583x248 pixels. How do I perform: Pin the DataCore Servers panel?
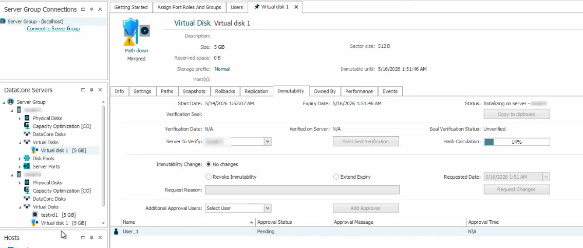pos(91,90)
